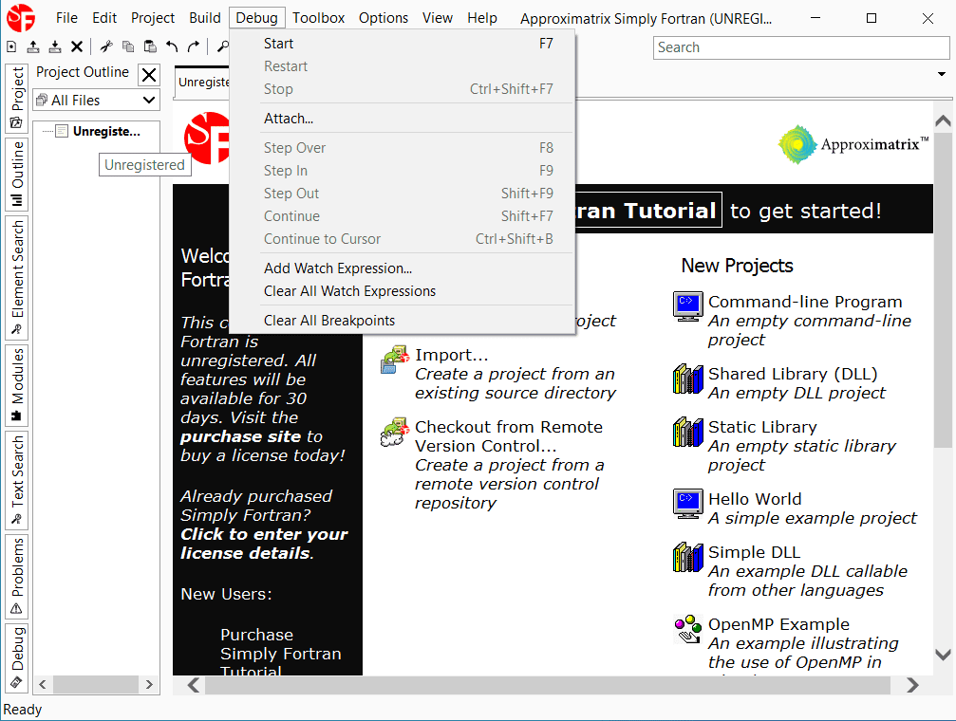956x721 pixels.
Task: Click the Project Outline horizontal scroll left arrow
Action: pos(43,684)
